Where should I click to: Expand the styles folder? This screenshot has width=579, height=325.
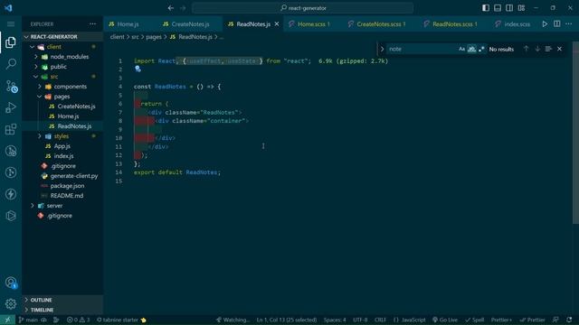(x=40, y=136)
